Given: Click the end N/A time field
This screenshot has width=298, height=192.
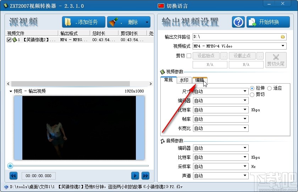Looking at the screenshot, I should tap(246, 64).
